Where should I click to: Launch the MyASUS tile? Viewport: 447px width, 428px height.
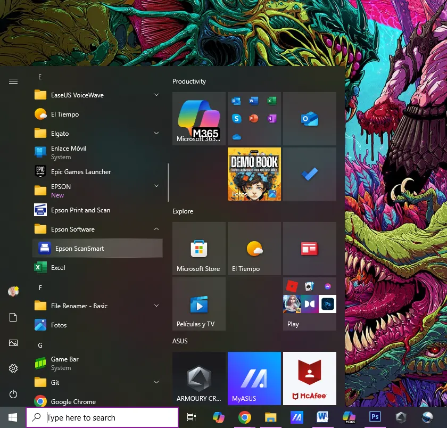(254, 378)
